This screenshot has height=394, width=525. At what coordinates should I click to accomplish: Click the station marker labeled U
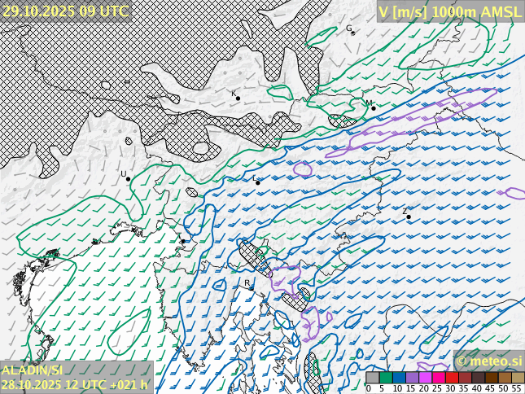click(x=128, y=178)
